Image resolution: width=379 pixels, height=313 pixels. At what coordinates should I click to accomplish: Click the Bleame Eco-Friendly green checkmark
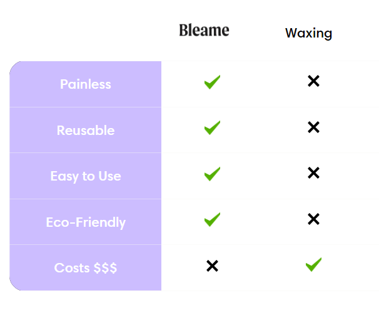[x=212, y=219]
